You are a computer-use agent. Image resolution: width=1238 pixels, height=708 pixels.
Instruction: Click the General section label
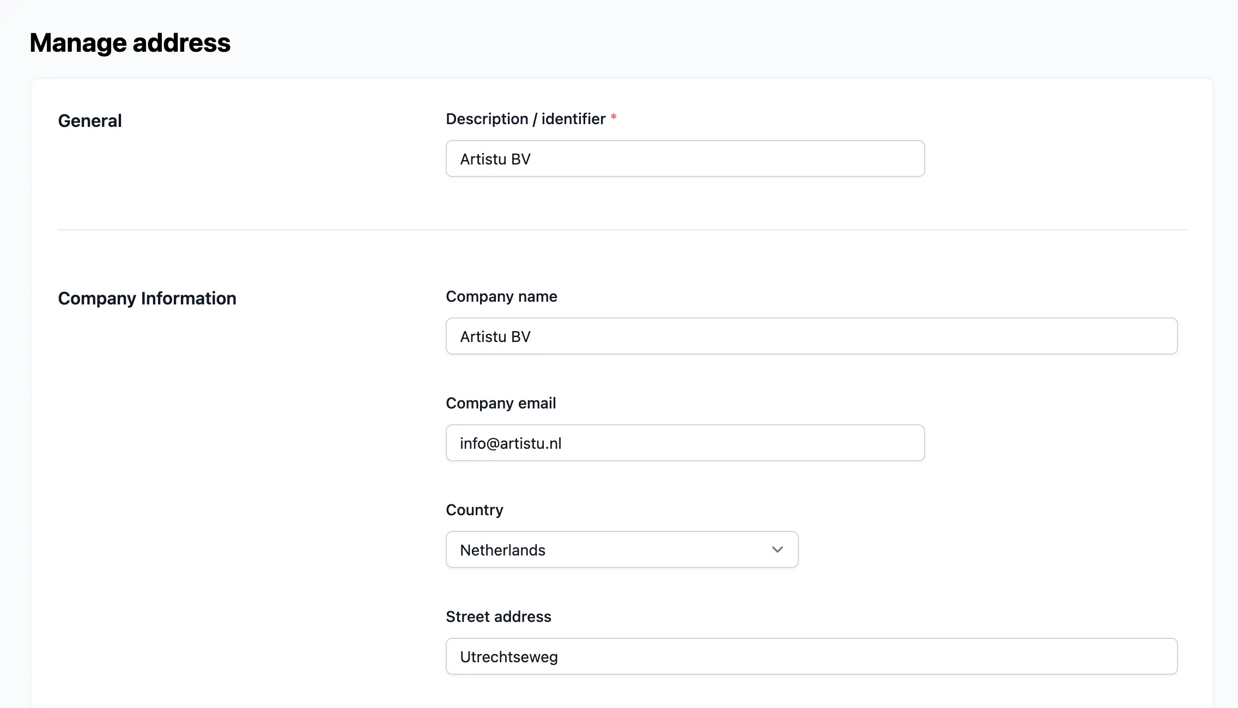89,120
